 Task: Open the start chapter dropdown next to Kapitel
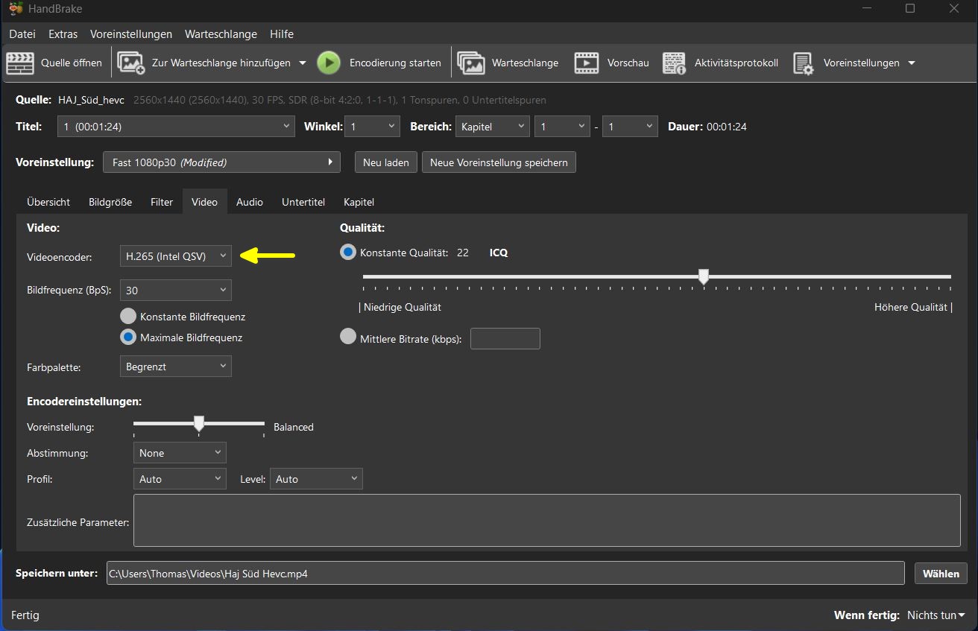[563, 127]
